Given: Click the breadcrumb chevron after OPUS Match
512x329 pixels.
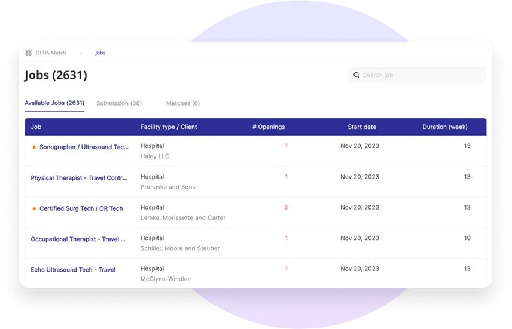Looking at the screenshot, I should pos(81,53).
